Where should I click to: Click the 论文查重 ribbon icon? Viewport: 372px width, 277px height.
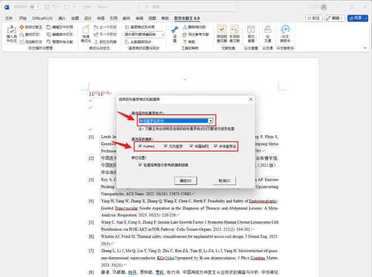[x=251, y=34]
